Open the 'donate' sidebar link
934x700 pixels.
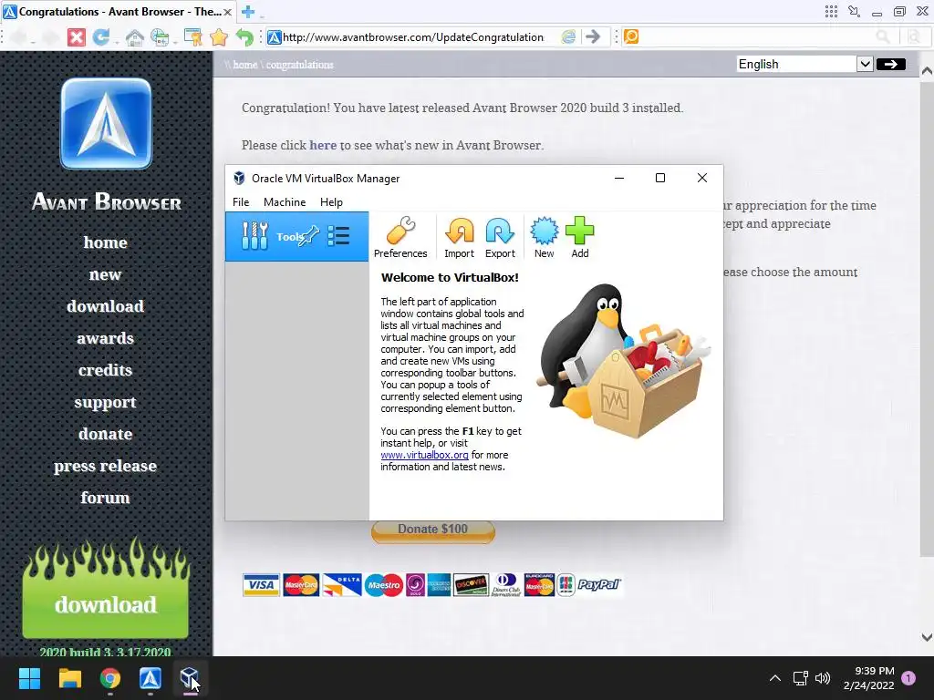pyautogui.click(x=106, y=434)
